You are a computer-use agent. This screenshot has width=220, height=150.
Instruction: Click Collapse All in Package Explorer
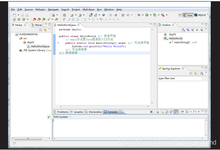pyautogui.click(x=41, y=30)
